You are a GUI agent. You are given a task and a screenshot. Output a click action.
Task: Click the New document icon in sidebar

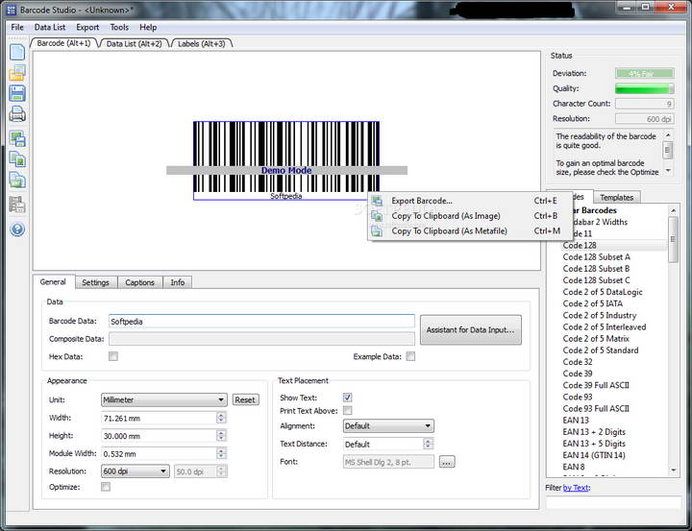(17, 52)
